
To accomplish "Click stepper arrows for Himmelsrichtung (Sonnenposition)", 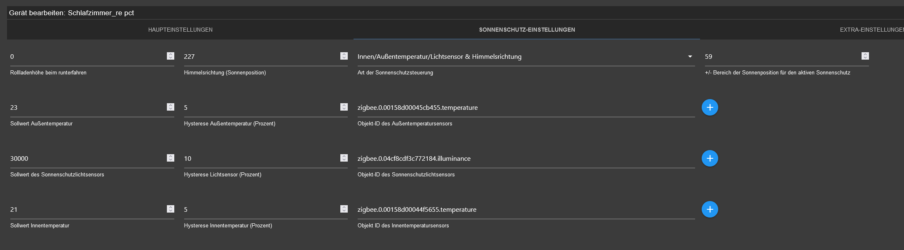I will pyautogui.click(x=344, y=56).
